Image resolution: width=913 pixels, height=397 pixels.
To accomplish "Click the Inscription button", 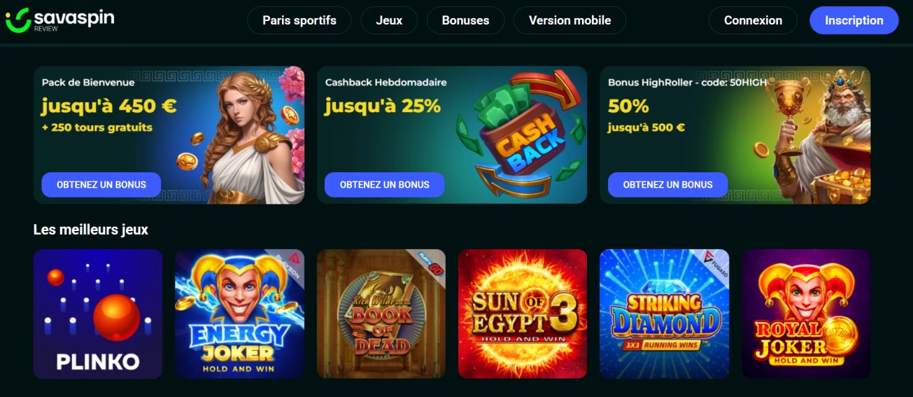I will pyautogui.click(x=854, y=20).
